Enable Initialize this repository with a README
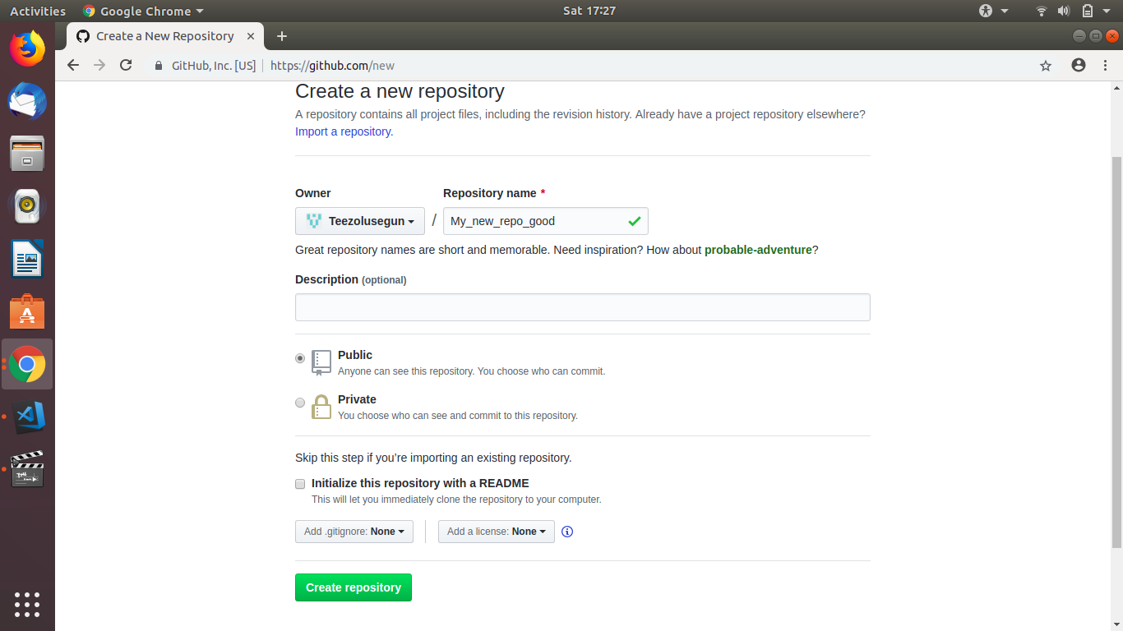This screenshot has height=631, width=1123. point(300,484)
